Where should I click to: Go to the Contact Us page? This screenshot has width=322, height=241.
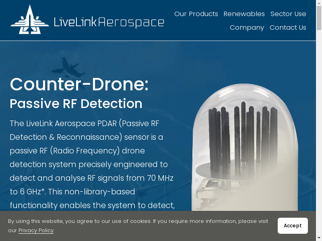pyautogui.click(x=288, y=28)
